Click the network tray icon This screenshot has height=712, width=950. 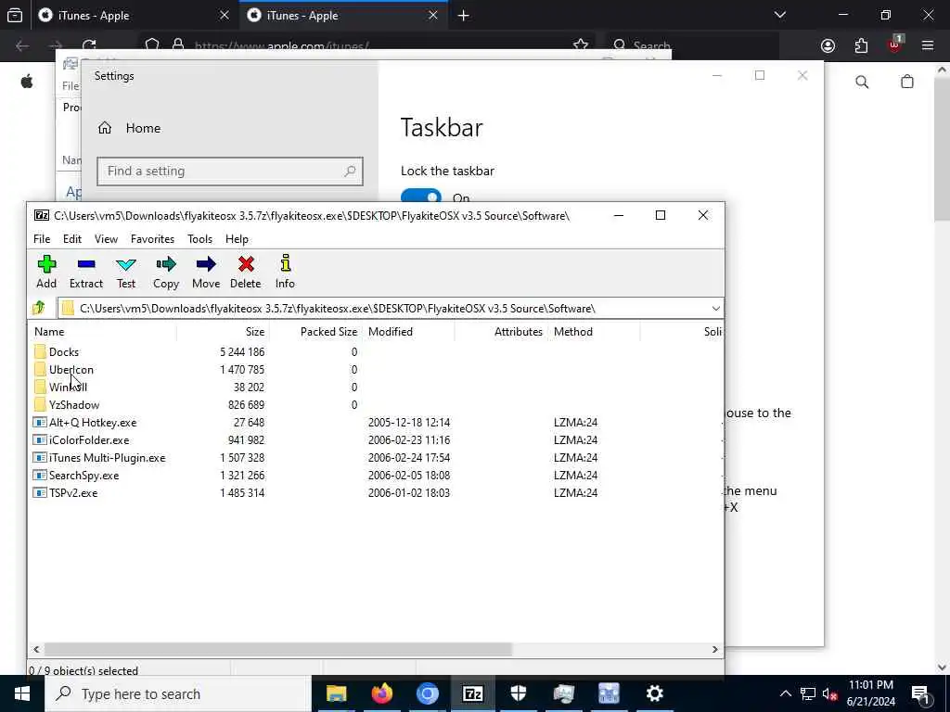[x=808, y=693]
